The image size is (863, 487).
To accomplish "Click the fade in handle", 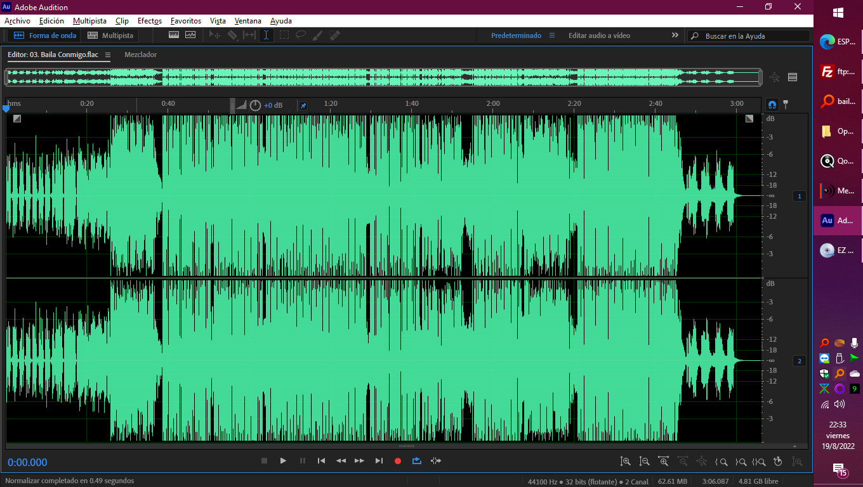I will (x=16, y=119).
